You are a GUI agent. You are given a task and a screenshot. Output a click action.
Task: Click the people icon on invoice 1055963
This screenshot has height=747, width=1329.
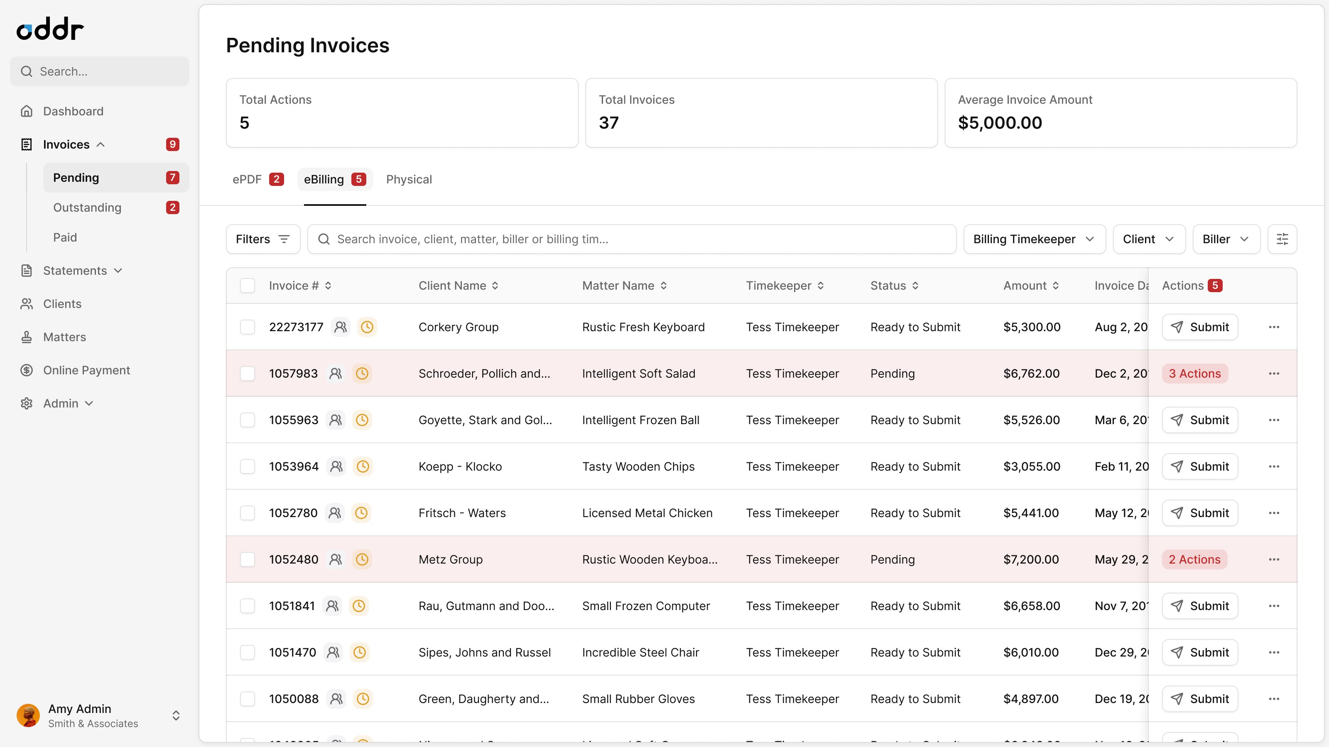pyautogui.click(x=336, y=420)
